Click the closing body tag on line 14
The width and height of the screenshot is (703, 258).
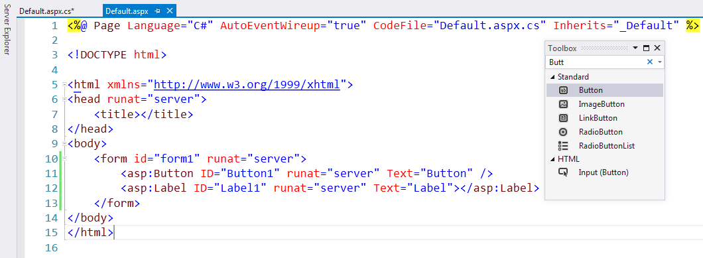[x=91, y=218]
